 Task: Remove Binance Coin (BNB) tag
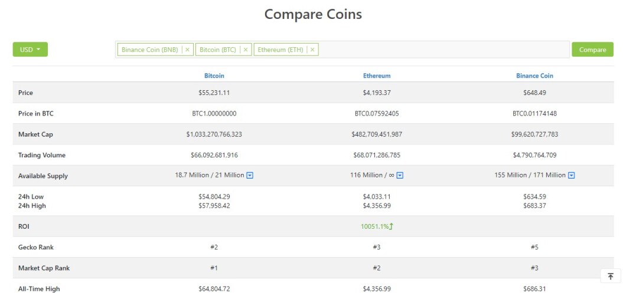(188, 50)
